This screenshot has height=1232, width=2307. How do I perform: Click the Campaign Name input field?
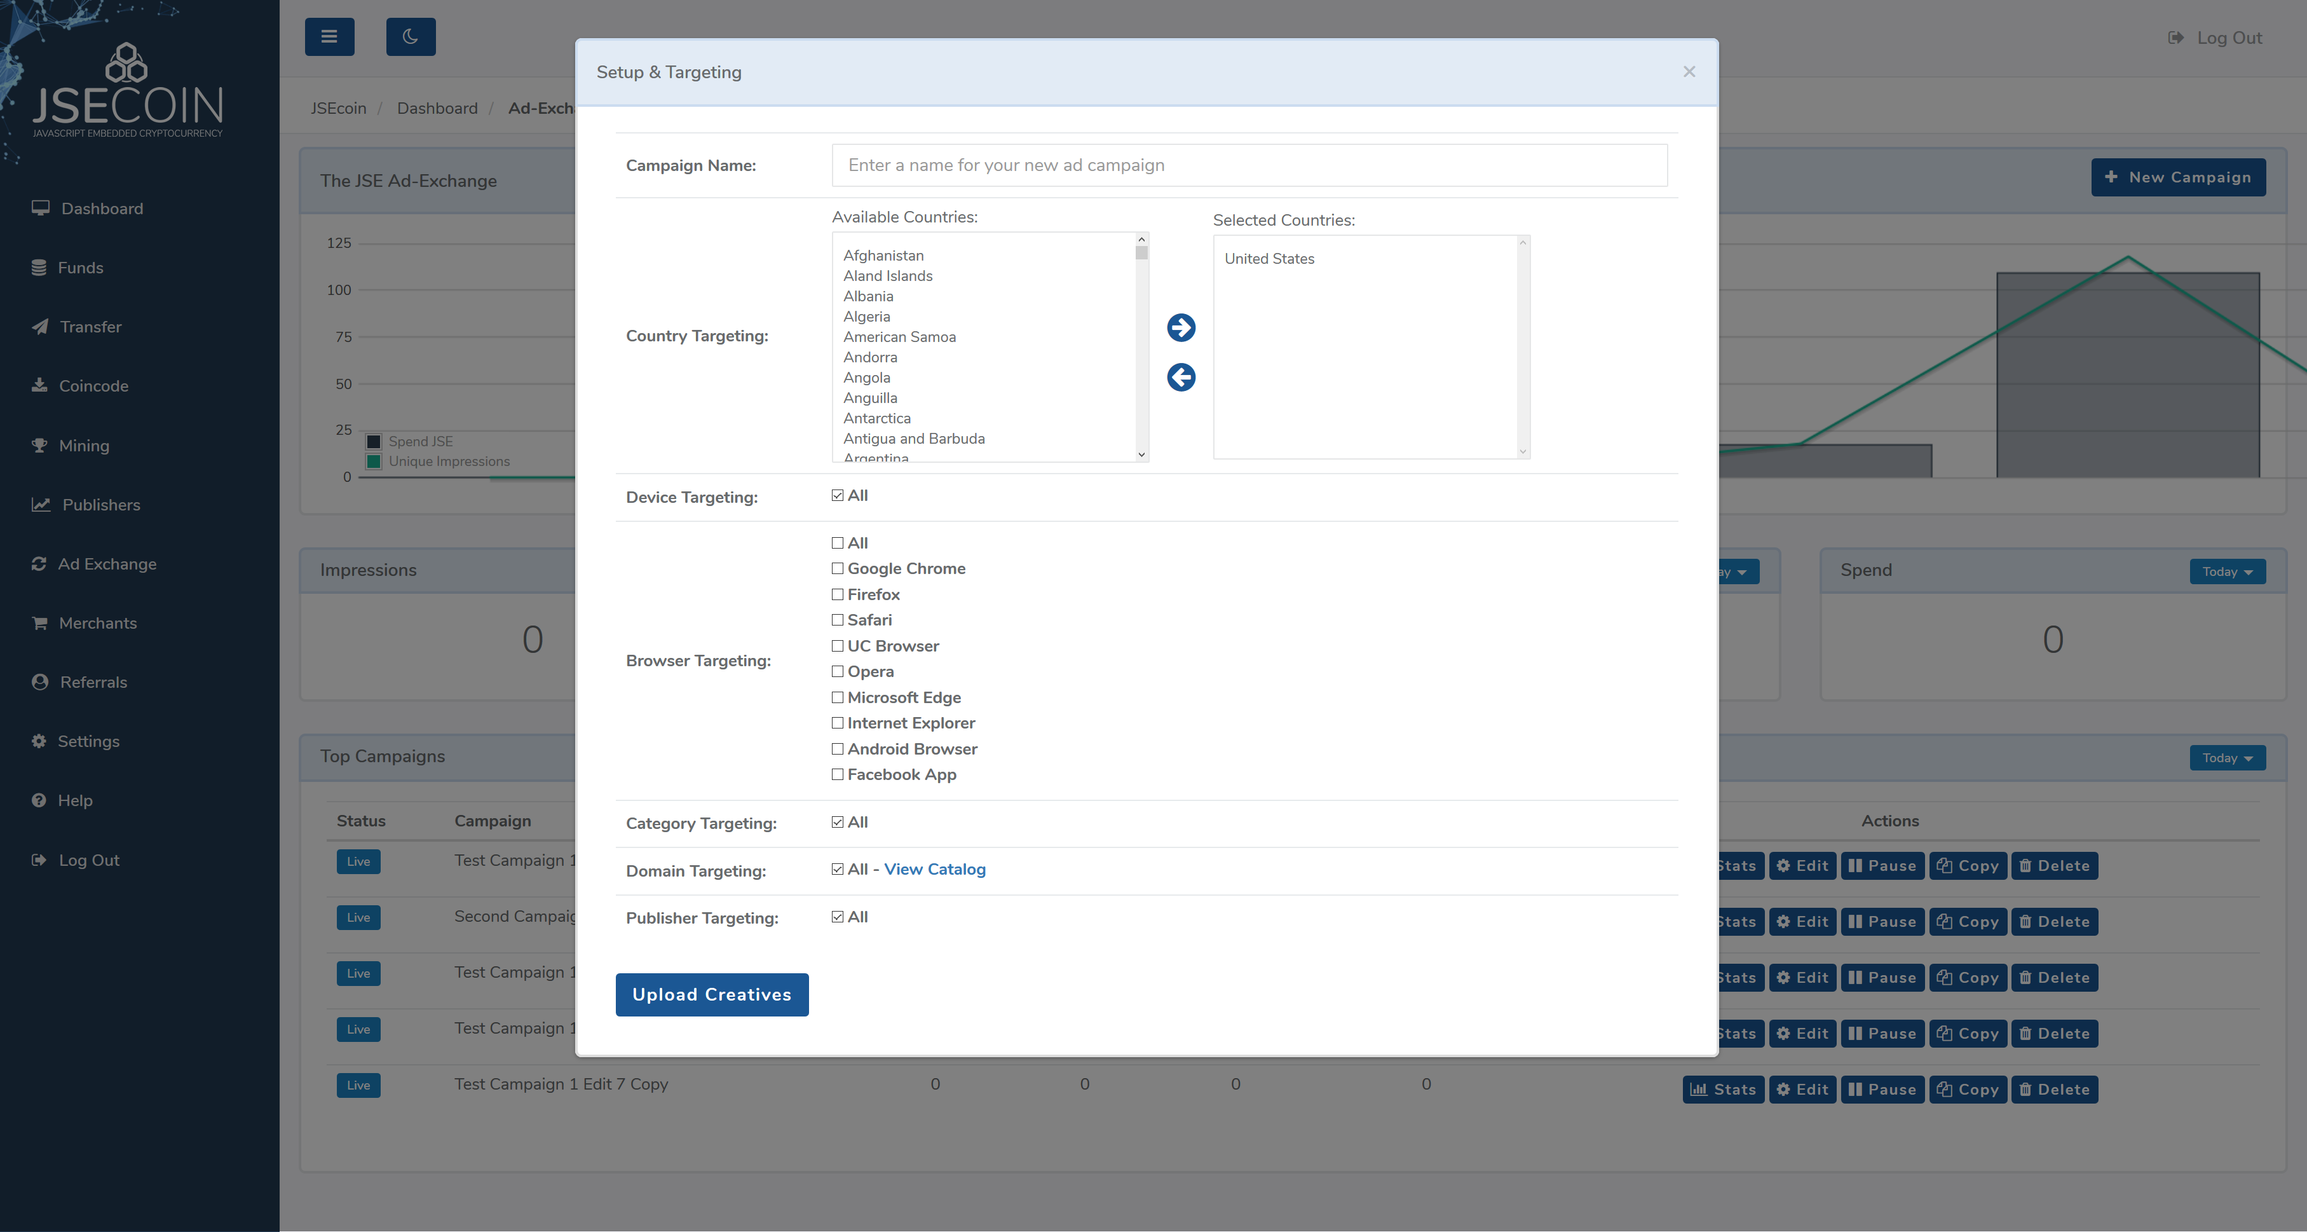coord(1248,165)
